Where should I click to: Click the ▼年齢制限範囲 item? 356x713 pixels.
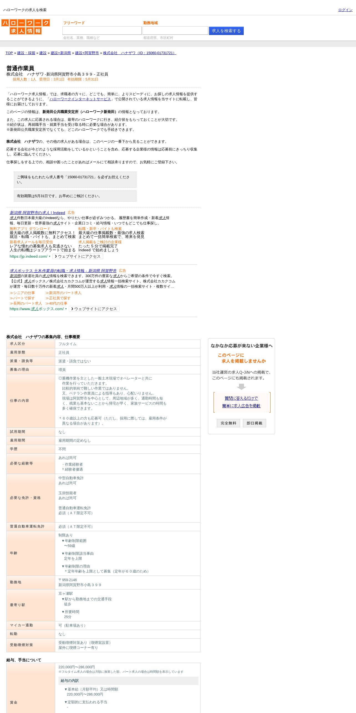point(74,541)
